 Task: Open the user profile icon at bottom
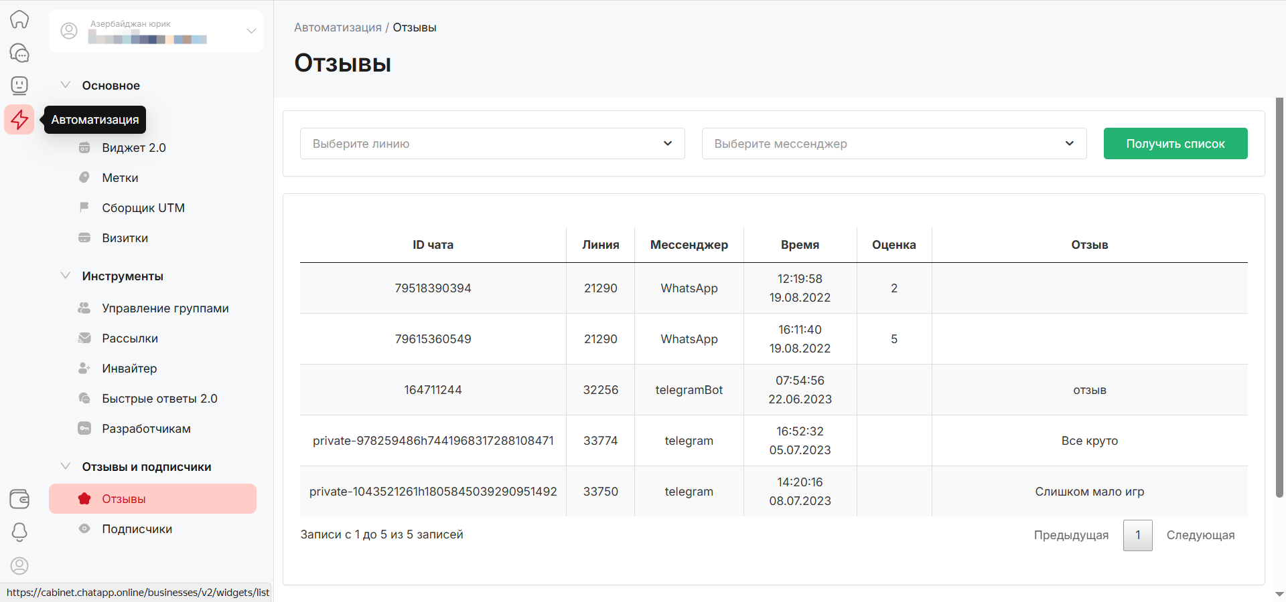click(19, 565)
